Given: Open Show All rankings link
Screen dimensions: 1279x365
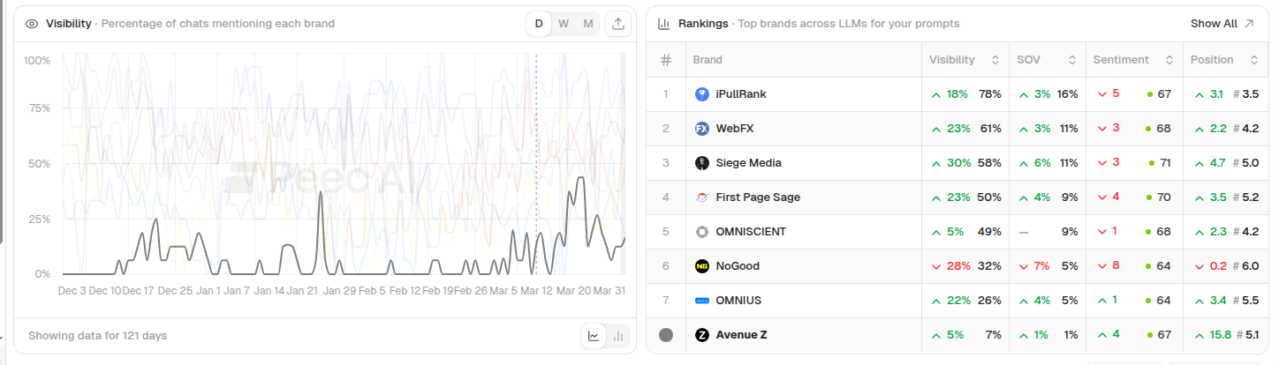Looking at the screenshot, I should 1222,24.
